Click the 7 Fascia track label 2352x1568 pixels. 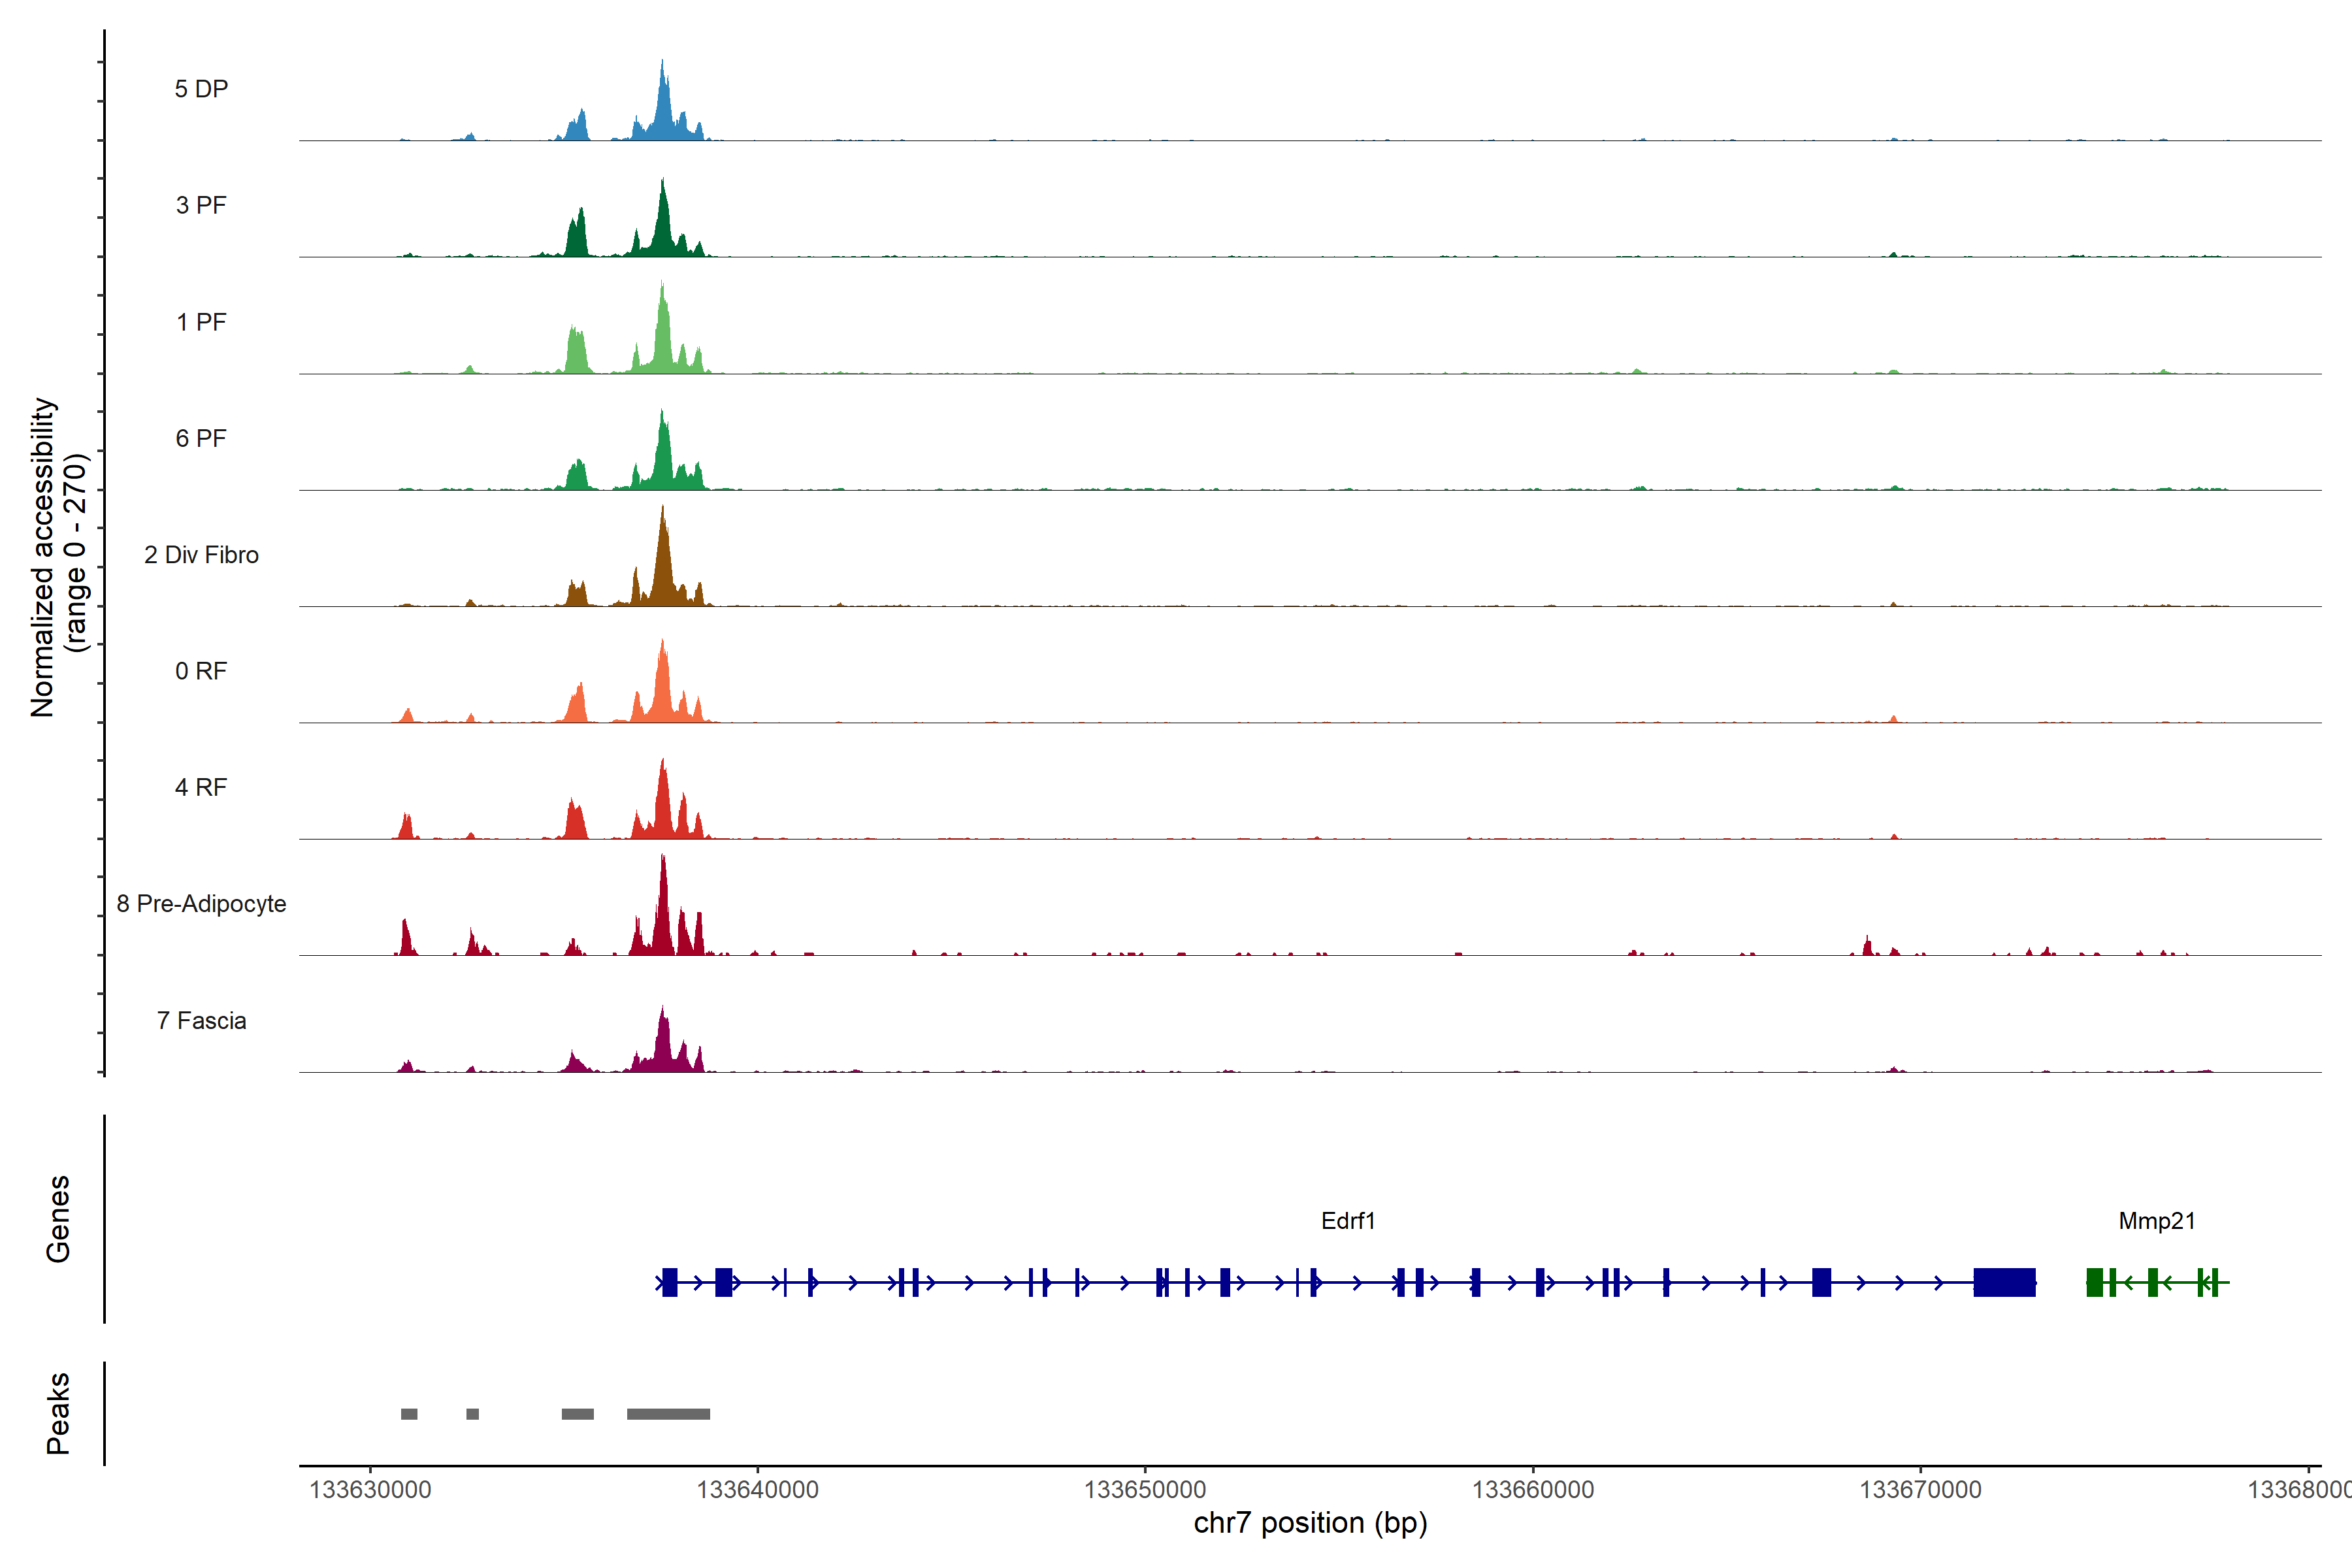(201, 1021)
